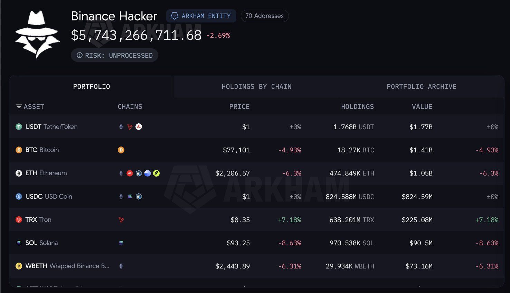The image size is (510, 293).
Task: Sort by the HOLDINGS column header
Action: [x=358, y=106]
